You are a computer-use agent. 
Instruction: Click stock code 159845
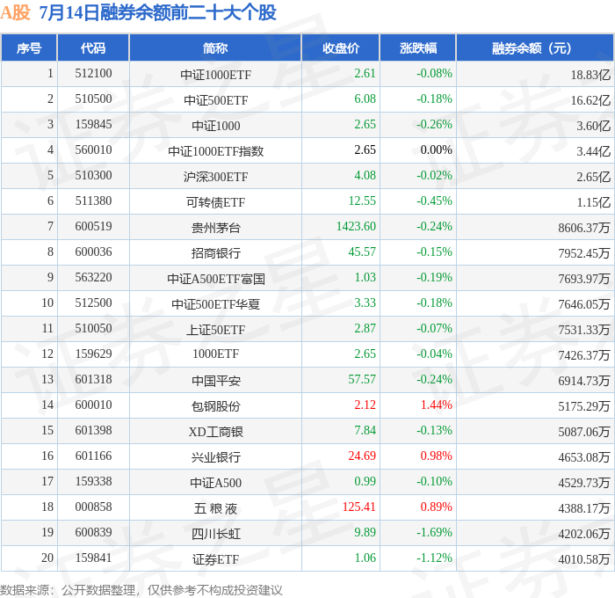[x=93, y=125]
